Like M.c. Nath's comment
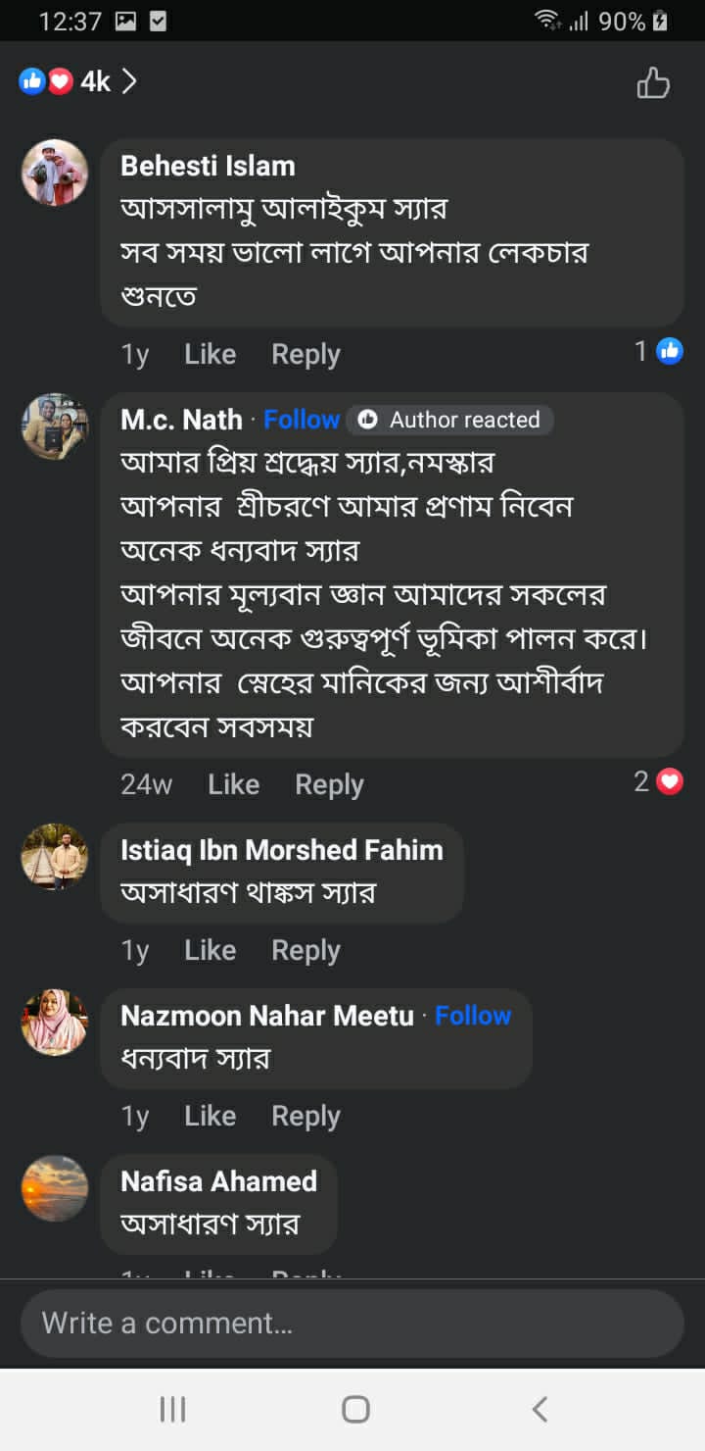The width and height of the screenshot is (705, 1451). pos(233,784)
